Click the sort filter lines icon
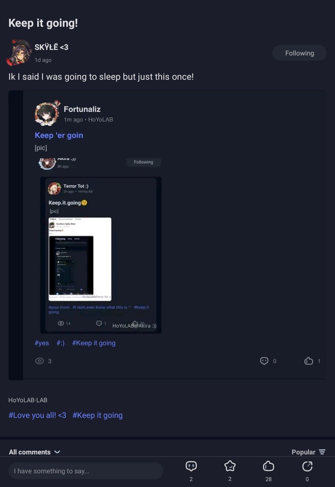The width and height of the screenshot is (335, 487). click(322, 452)
